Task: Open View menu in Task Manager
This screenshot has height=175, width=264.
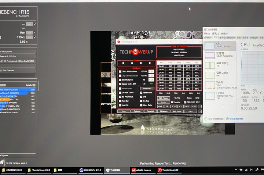Action: click(x=224, y=33)
